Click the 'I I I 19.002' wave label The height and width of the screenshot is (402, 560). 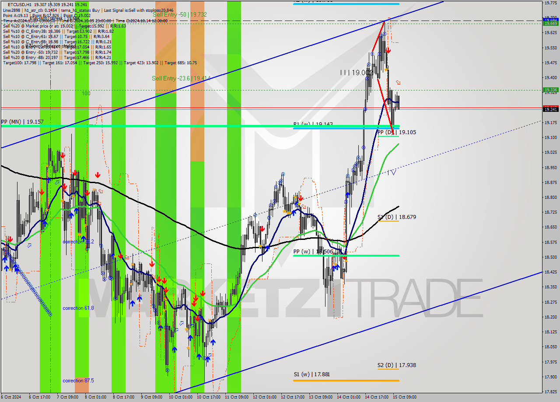click(x=356, y=73)
